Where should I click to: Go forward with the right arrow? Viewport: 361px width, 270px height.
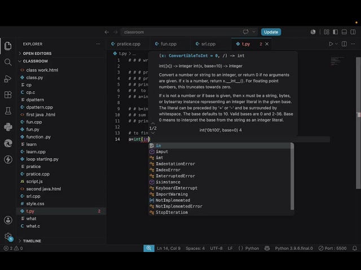coord(115,32)
